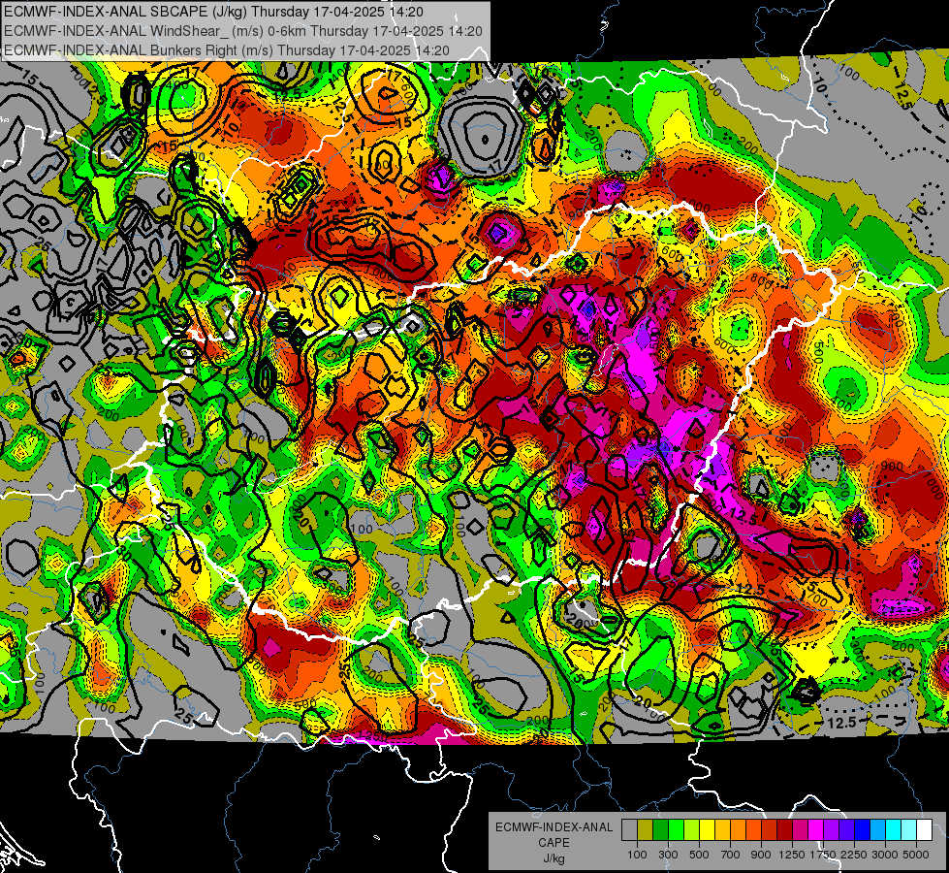The width and height of the screenshot is (949, 873).
Task: Choose the pure blue legend swatch
Action: click(x=863, y=830)
